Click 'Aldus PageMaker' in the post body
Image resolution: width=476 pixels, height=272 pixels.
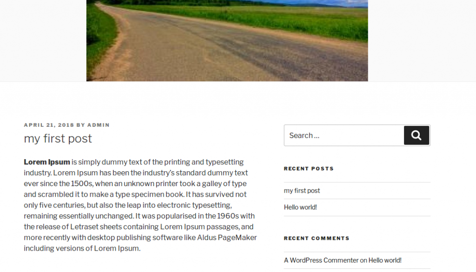[231, 238]
